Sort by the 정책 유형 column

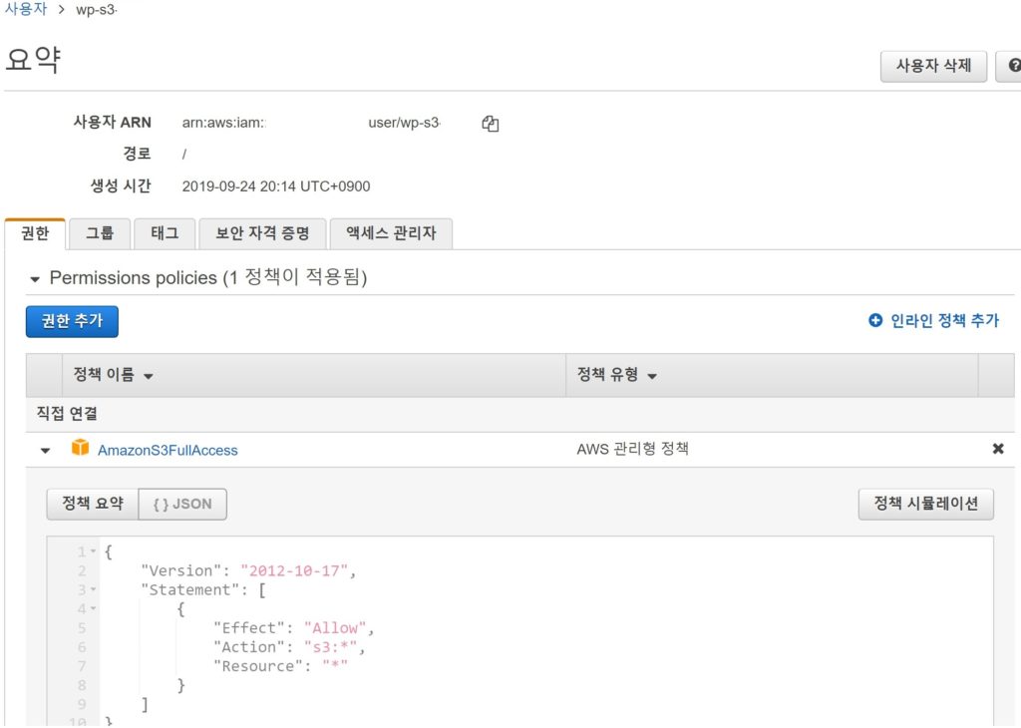click(617, 376)
